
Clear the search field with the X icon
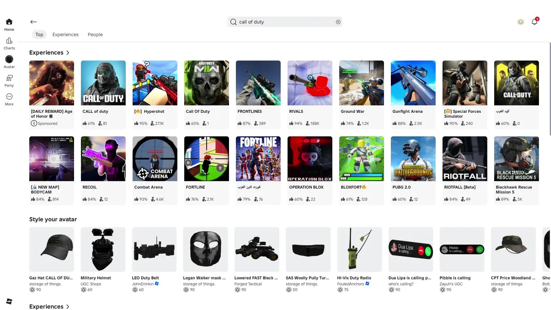(338, 22)
